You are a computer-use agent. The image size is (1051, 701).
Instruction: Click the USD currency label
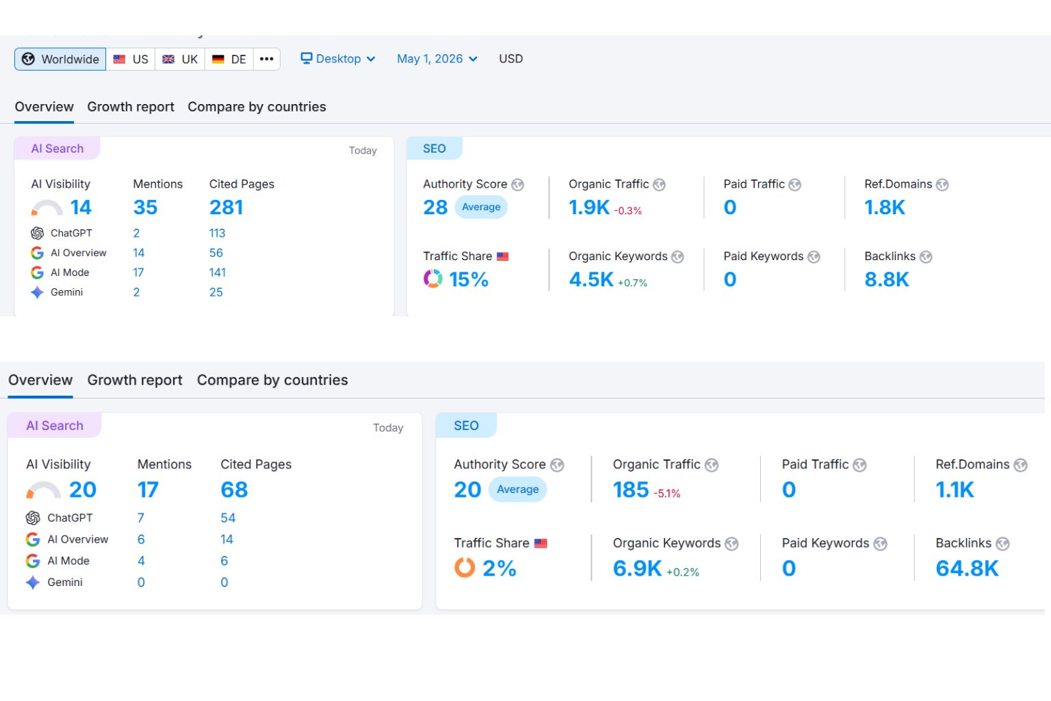[511, 59]
